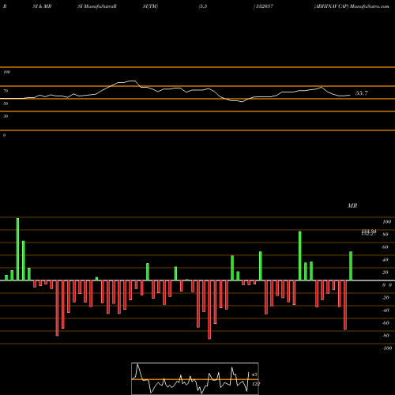
Task: Select the (ABHINAV CAP) MunafaSutra.com header text
Action: [352, 6]
